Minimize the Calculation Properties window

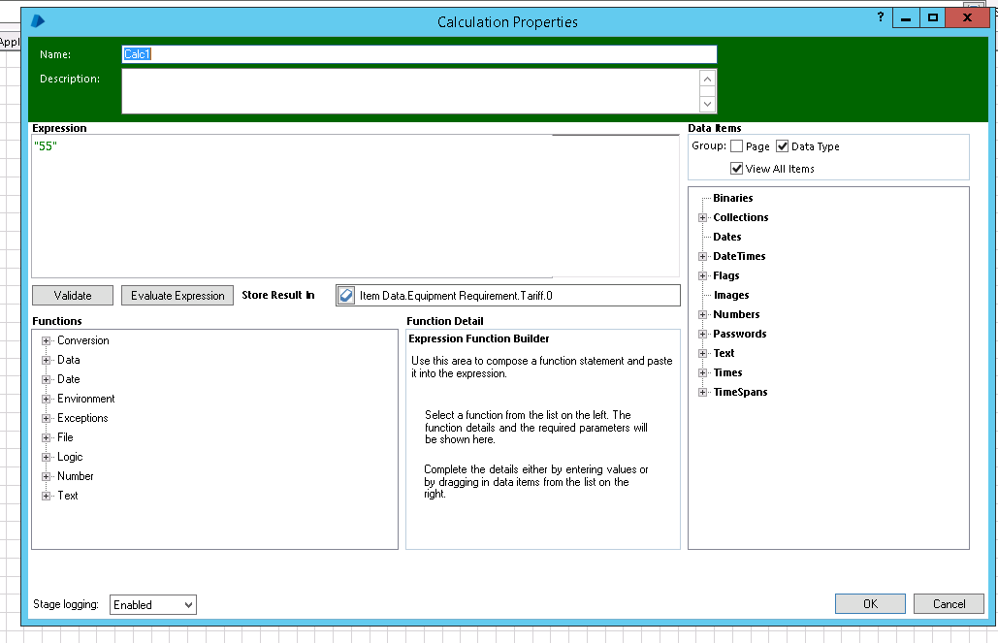pos(906,17)
